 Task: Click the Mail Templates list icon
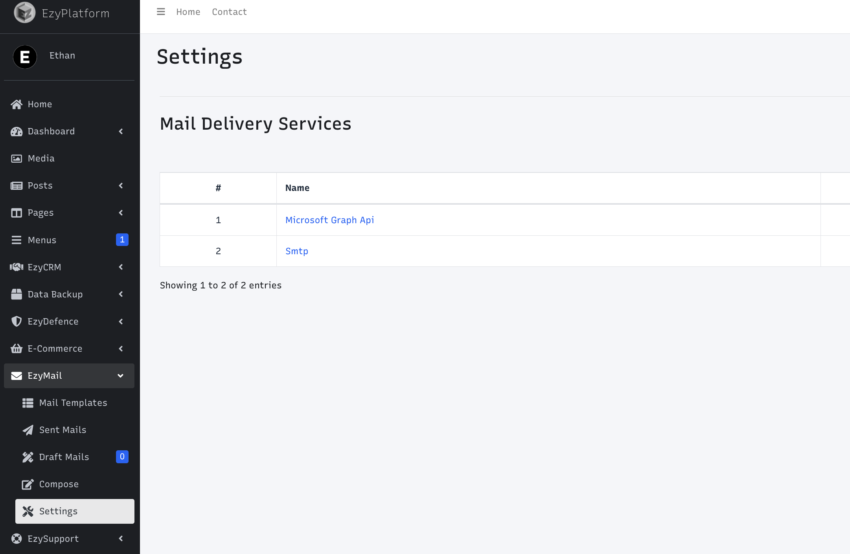28,403
